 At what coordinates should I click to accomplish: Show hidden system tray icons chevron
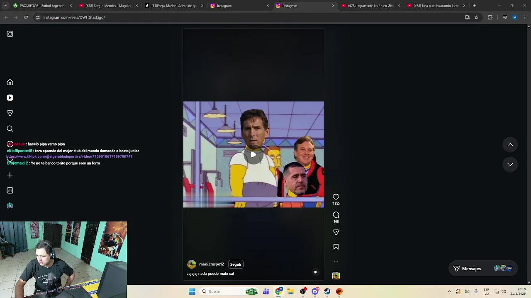tap(449, 291)
